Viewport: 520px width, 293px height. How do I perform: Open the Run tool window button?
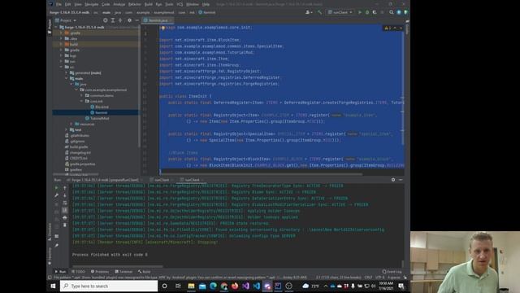[x=60, y=272]
